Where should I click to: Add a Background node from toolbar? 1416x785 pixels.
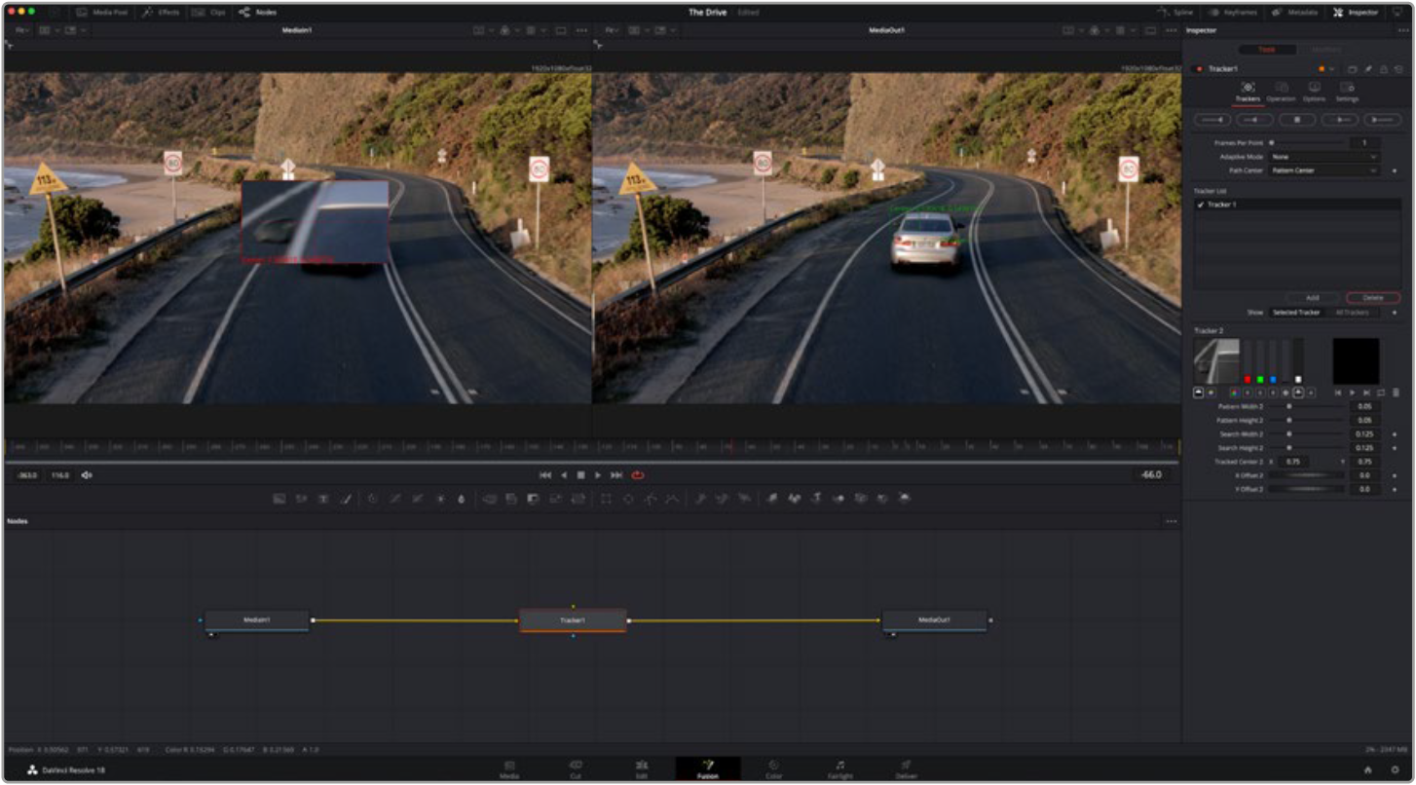point(279,499)
